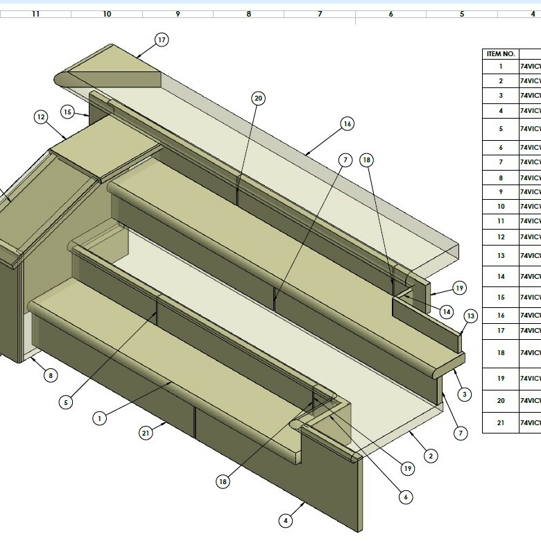Click zone label 5 on the top ruler
Screen dimensions: 541x541
(x=462, y=14)
